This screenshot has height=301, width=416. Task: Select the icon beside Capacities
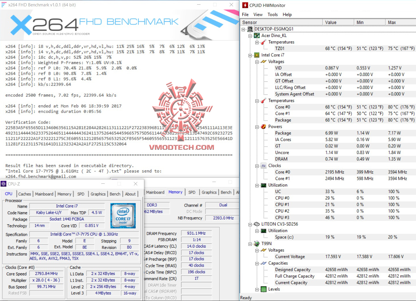tap(263, 263)
